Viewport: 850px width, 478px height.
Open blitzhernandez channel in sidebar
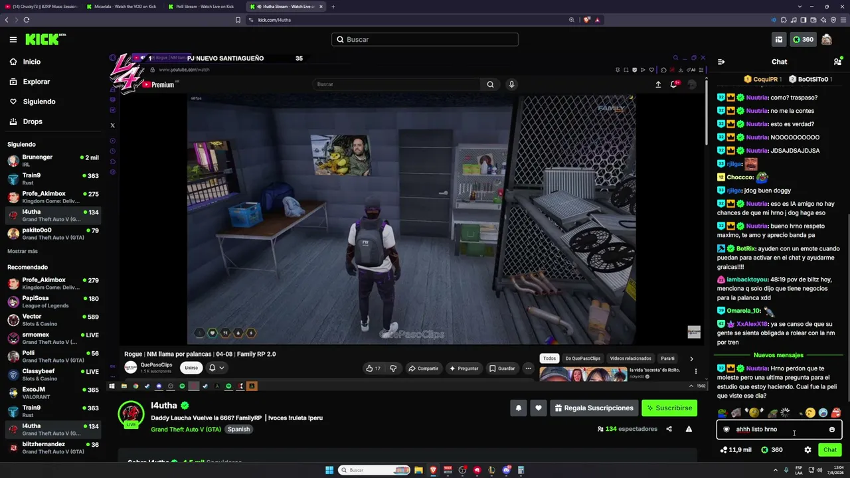[x=53, y=448]
